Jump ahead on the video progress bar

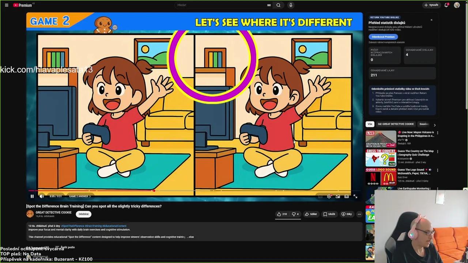click(256, 190)
